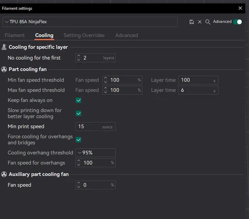Increase the Fan speed for overhangs stepper

pyautogui.click(x=79, y=161)
